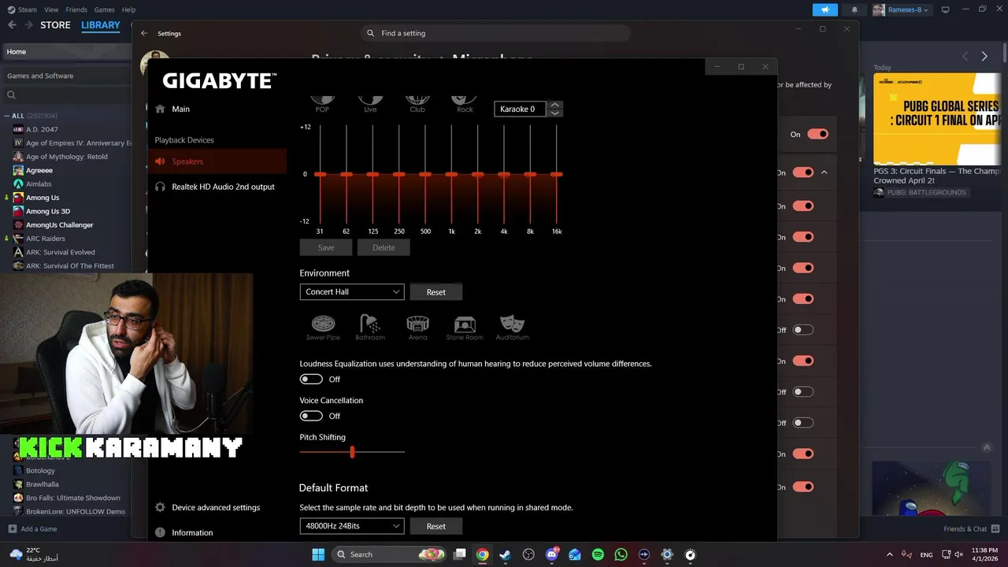Click Add a Game in Steam

tap(32, 528)
